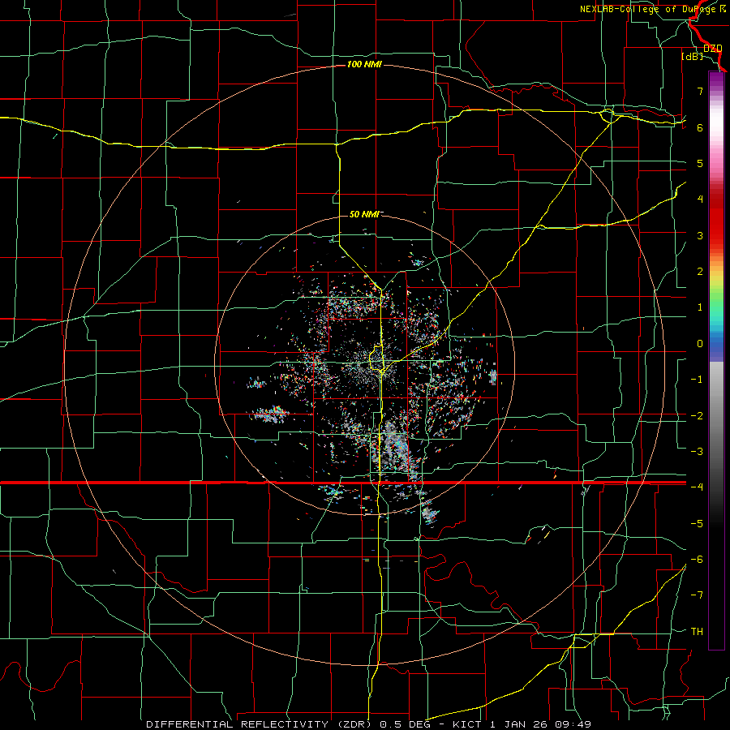Click the positive 3 value on the dB scale

(x=700, y=235)
